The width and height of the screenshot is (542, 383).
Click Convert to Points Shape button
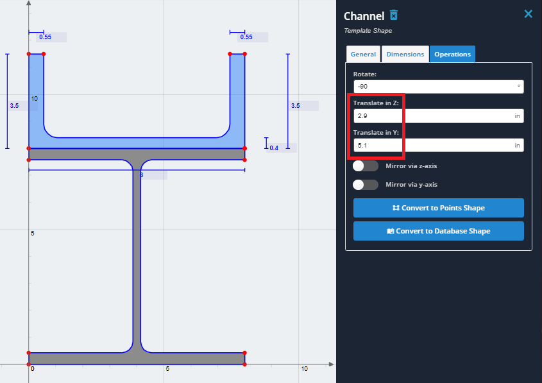(x=438, y=208)
